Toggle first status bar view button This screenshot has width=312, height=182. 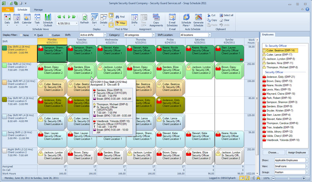coord(242,178)
